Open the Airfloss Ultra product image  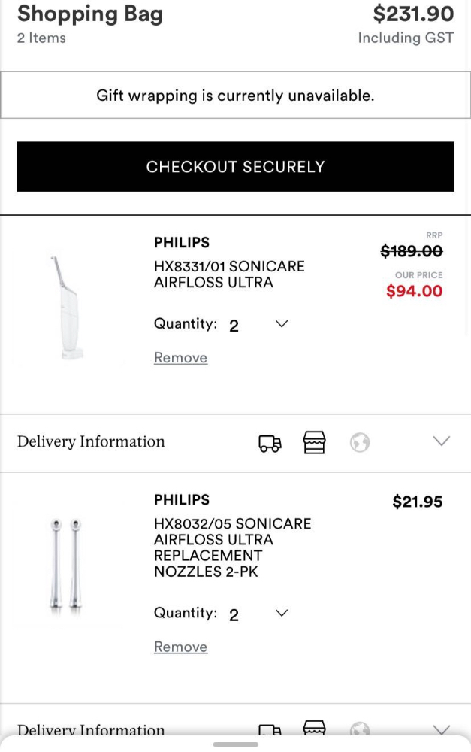click(66, 308)
